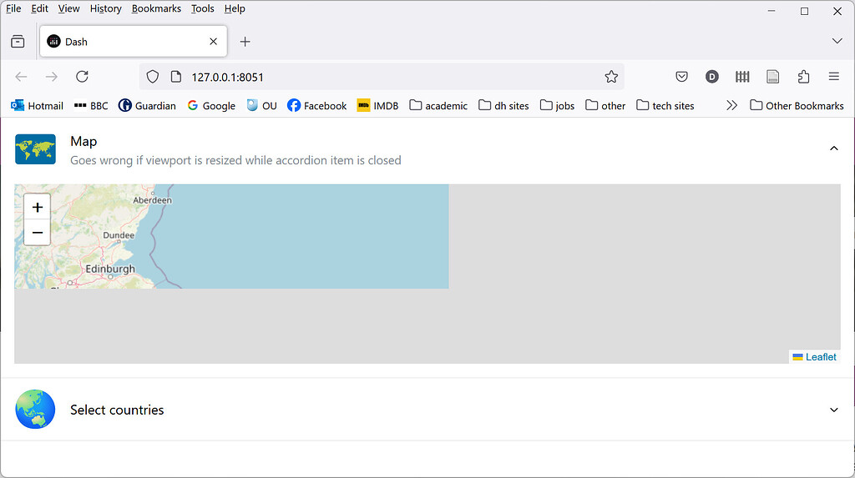Open a new browser tab
855x478 pixels.
(x=245, y=42)
